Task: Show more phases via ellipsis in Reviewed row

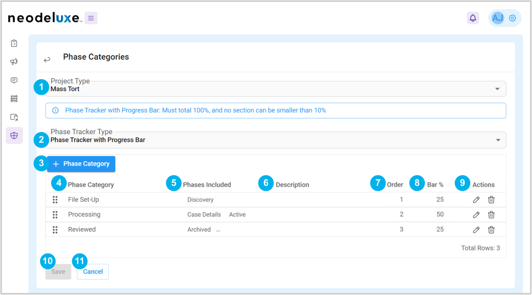Action: point(218,230)
